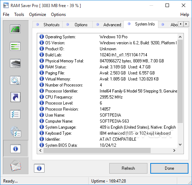192x185 pixels.
Task: Open the checklist options sidebar icon
Action: click(x=15, y=114)
